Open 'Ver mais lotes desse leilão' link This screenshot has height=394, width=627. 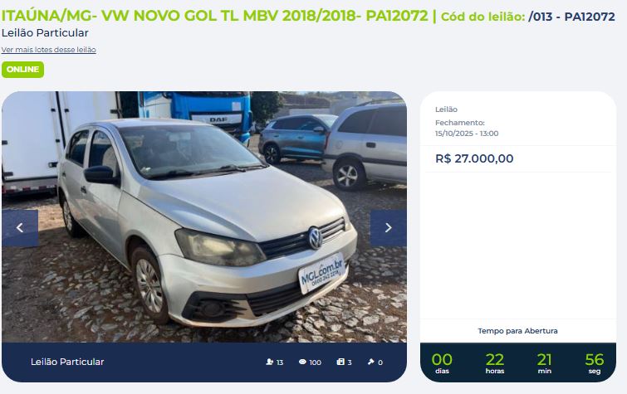(48, 50)
